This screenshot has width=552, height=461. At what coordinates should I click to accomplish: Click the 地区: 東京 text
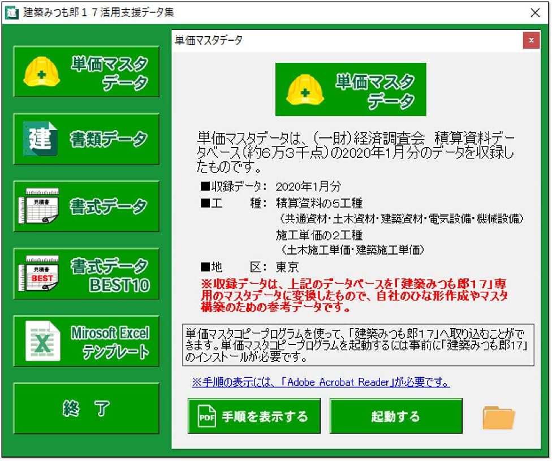[249, 268]
